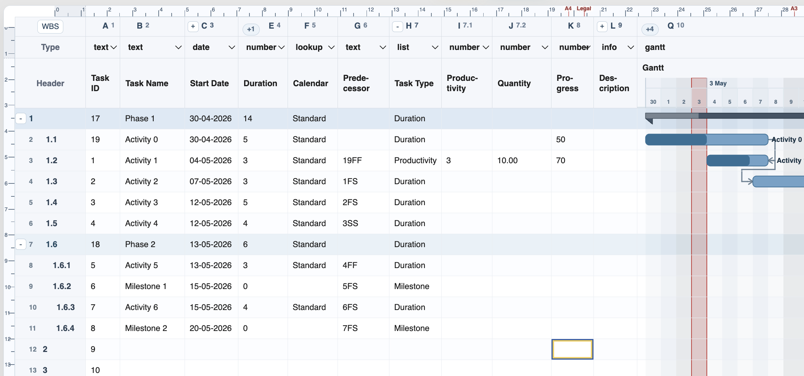The height and width of the screenshot is (376, 804).
Task: Open lookup type dropdown for Calendar column
Action: [331, 47]
